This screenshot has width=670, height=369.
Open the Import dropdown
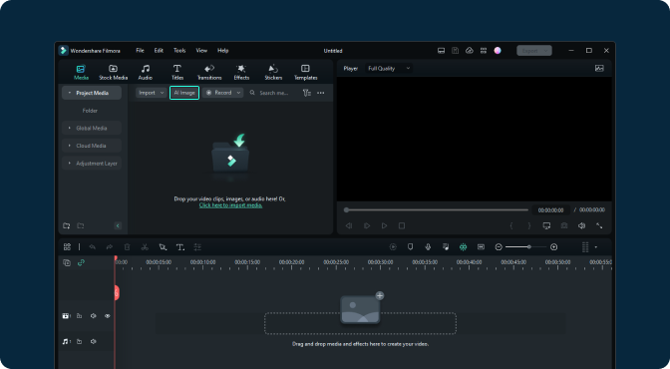point(152,93)
